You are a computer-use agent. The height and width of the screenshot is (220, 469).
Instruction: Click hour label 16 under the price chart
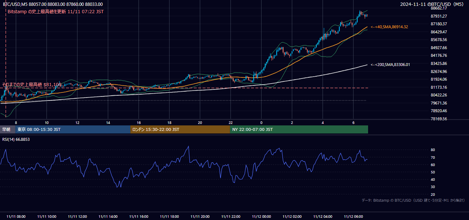tap(139, 122)
